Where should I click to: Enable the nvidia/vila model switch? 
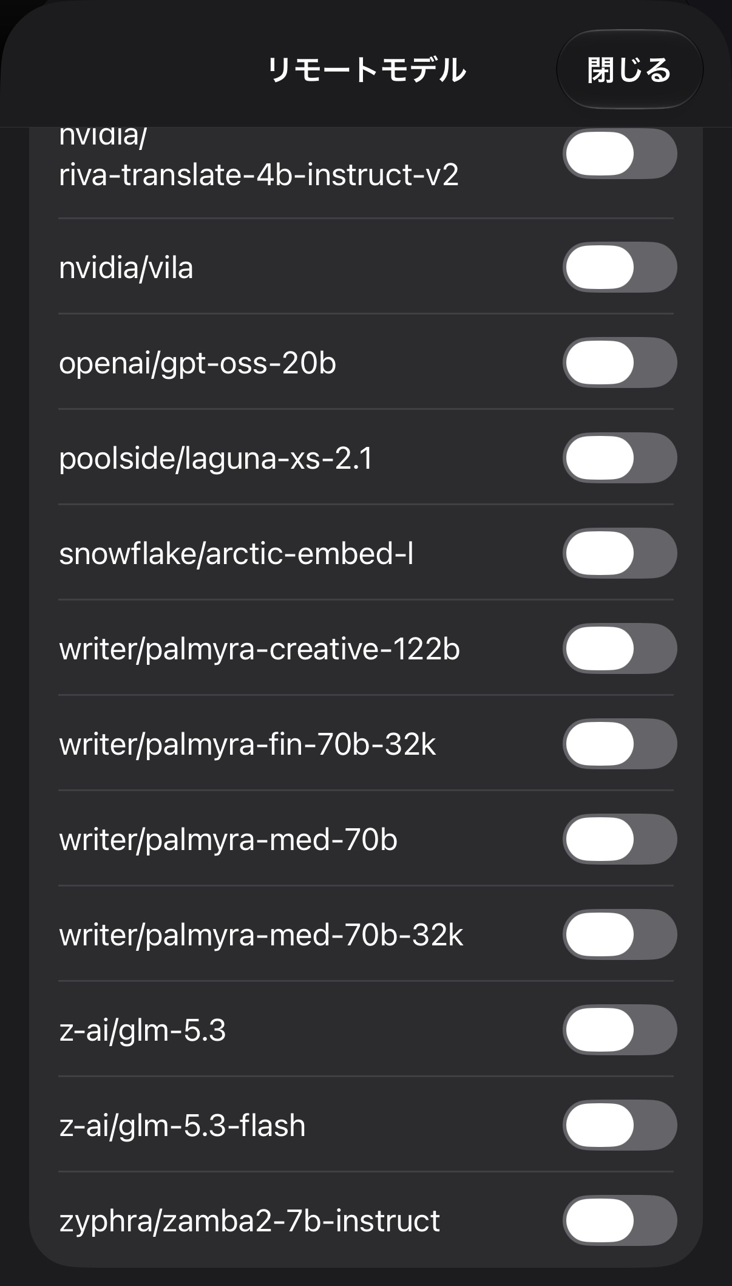coord(620,267)
